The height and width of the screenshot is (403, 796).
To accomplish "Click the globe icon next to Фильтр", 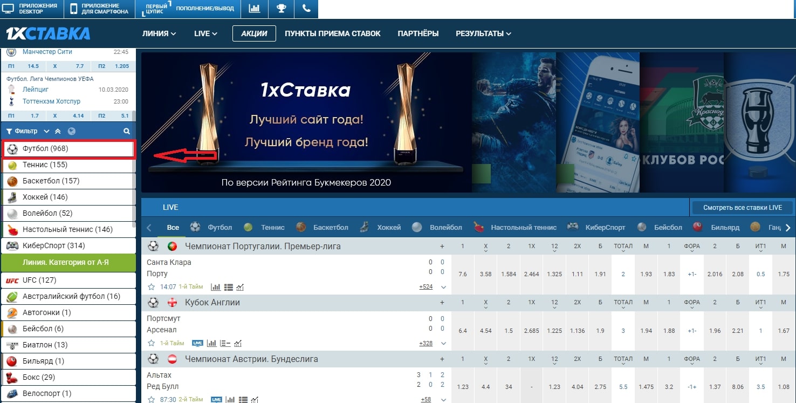I will click(x=72, y=131).
